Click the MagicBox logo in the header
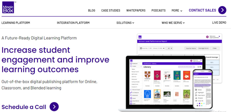The image size is (231, 112). coord(8,7)
